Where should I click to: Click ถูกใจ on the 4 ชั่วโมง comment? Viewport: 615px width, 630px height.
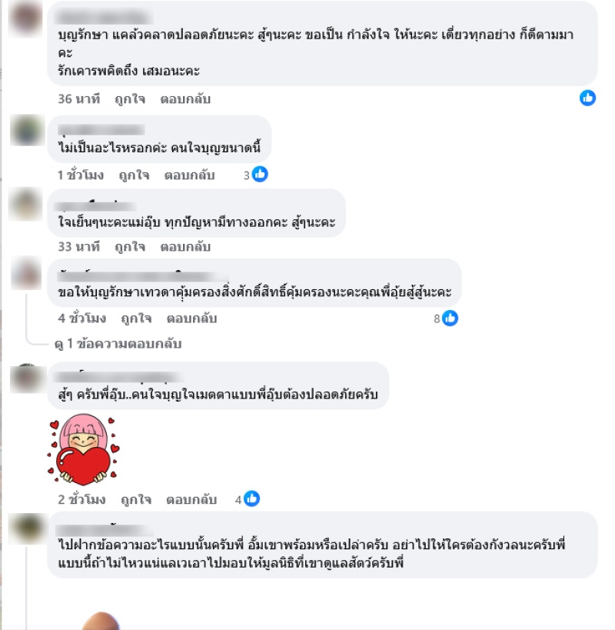(x=136, y=318)
